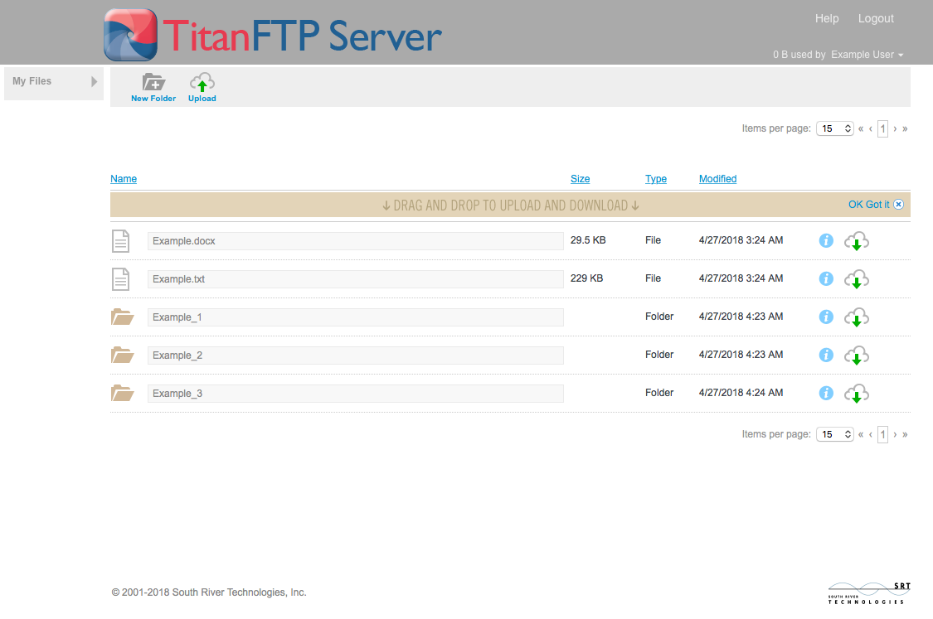
Task: Go to first page in bottom pager
Action: coord(860,434)
